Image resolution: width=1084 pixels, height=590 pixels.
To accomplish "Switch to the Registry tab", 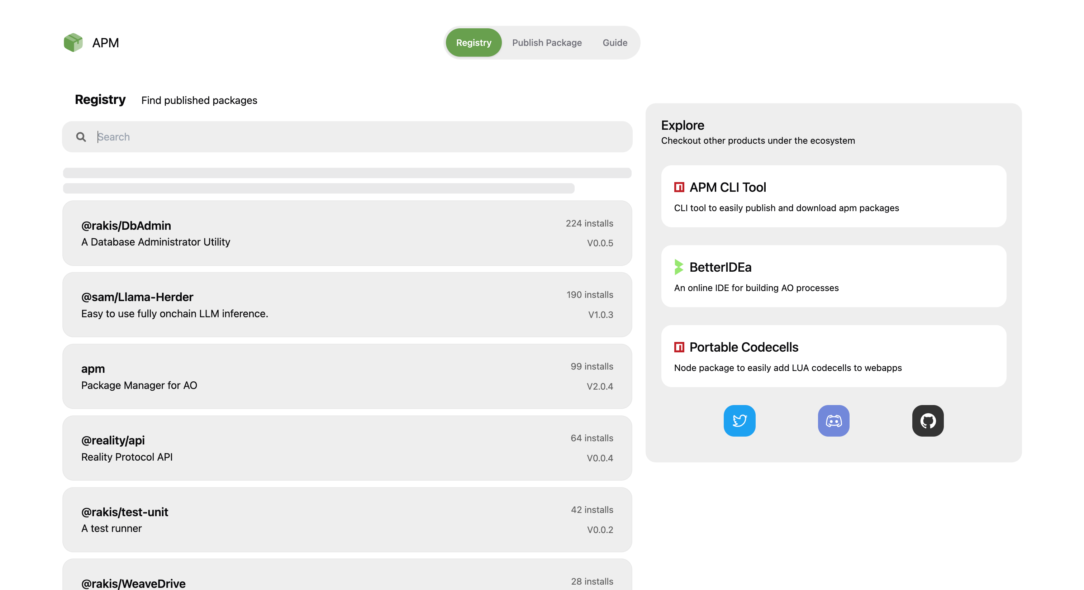I will [x=474, y=43].
